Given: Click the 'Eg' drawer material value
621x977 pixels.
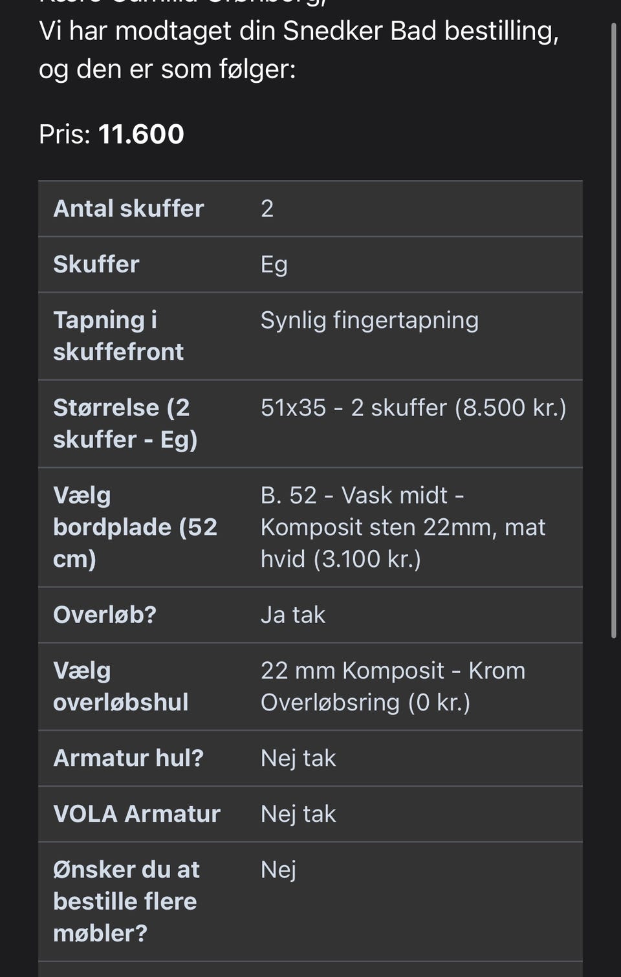Looking at the screenshot, I should coord(274,264).
